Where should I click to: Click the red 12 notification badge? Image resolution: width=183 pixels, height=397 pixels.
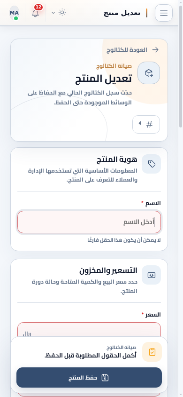38,7
